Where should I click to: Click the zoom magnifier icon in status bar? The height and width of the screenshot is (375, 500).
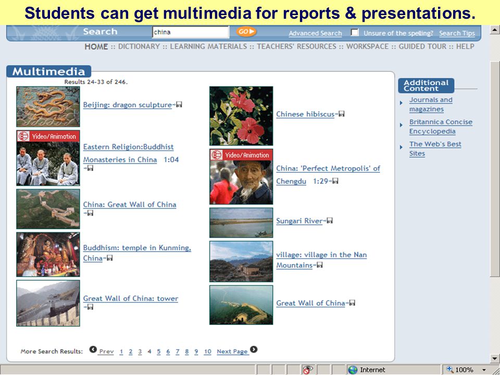[450, 369]
